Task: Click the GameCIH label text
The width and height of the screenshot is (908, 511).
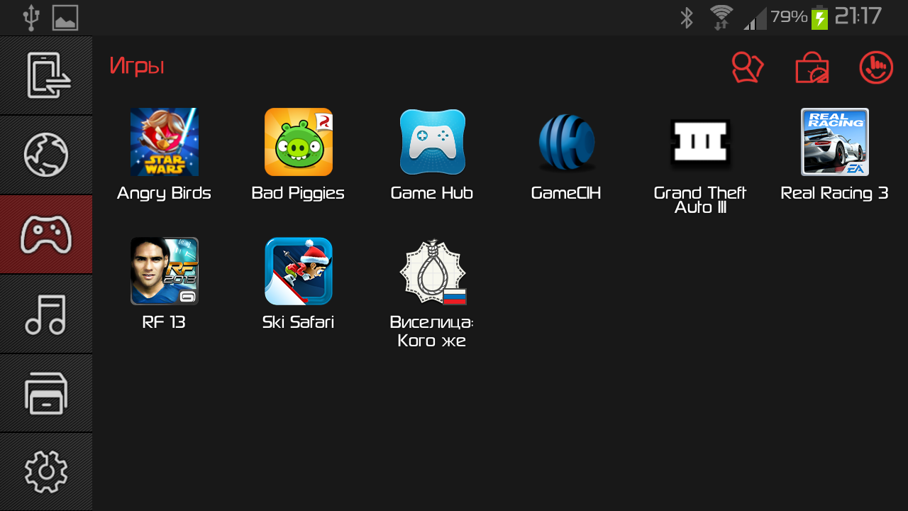Action: pos(566,193)
